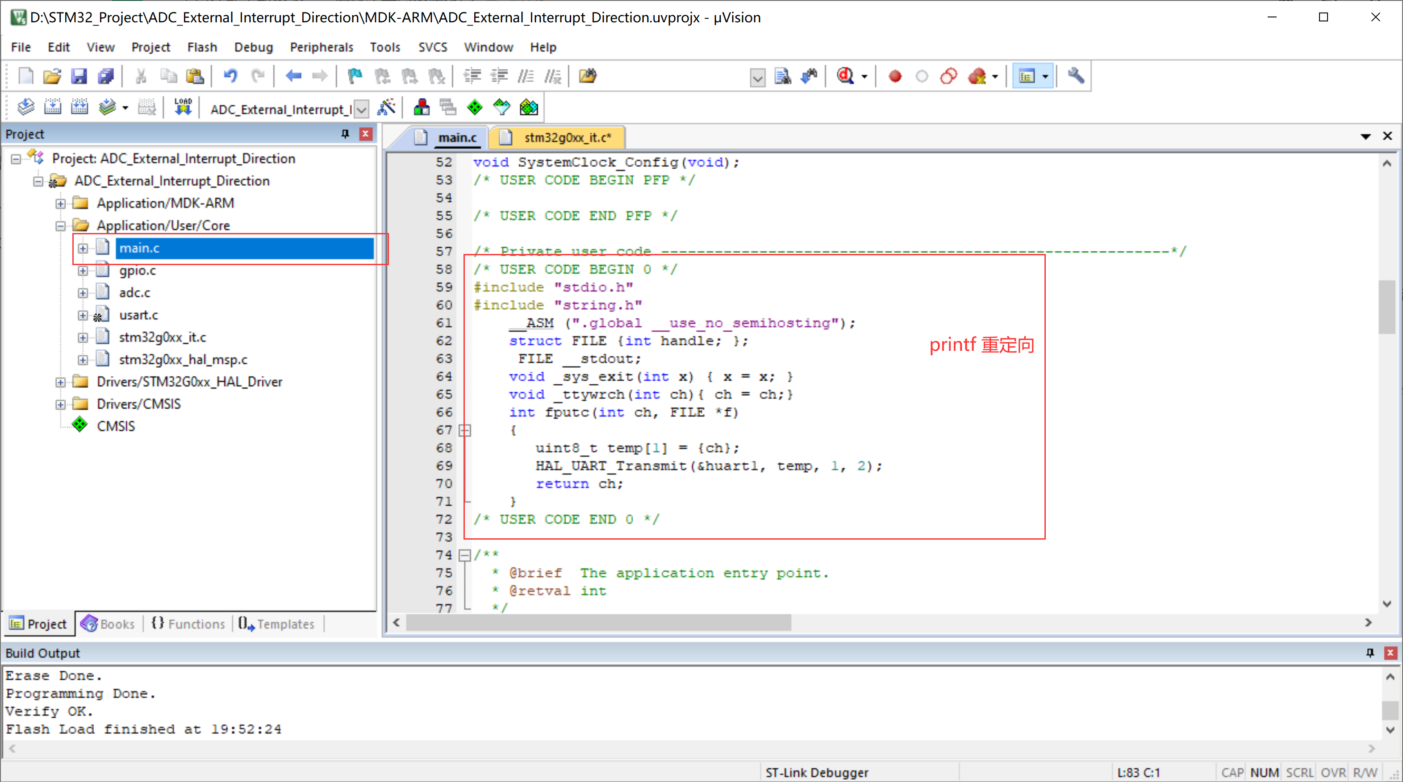
Task: Collapse the comment block at line 74
Action: 464,555
